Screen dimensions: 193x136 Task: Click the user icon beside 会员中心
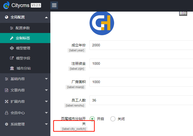point(7,113)
